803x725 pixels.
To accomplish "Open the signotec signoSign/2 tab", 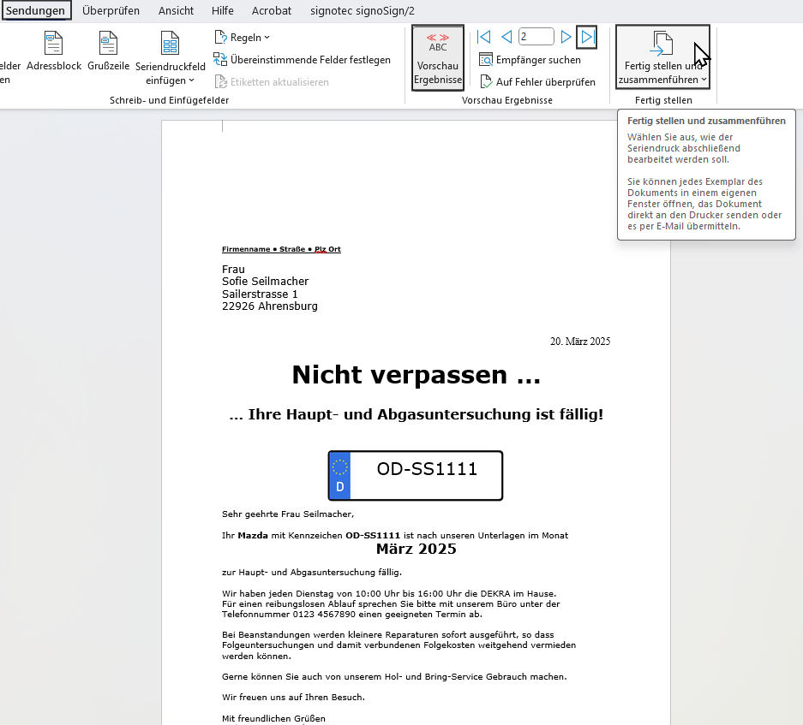I will tap(362, 11).
